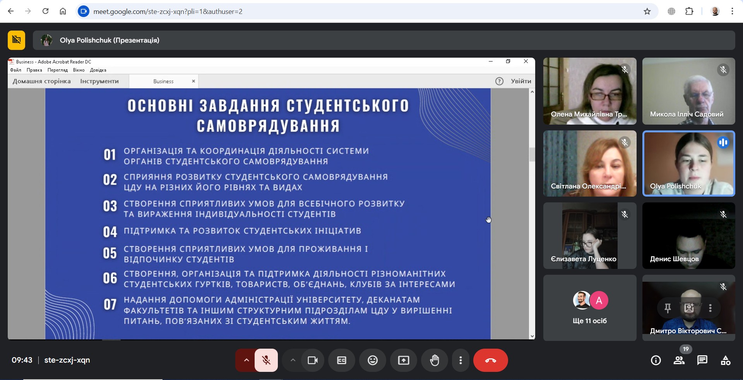The height and width of the screenshot is (380, 743).
Task: Leave the call with the red button
Action: tap(490, 360)
